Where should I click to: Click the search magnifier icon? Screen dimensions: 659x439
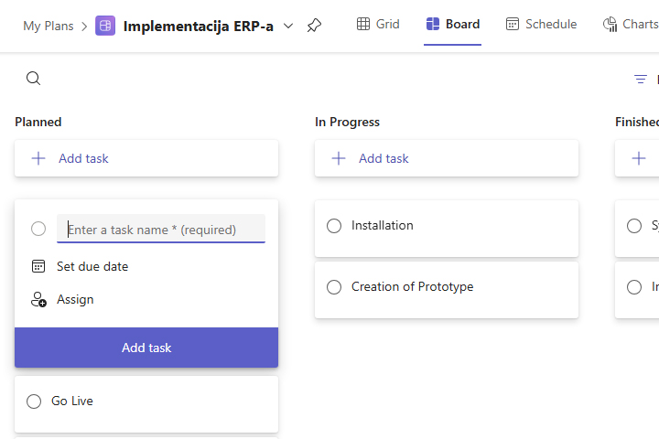(x=33, y=79)
